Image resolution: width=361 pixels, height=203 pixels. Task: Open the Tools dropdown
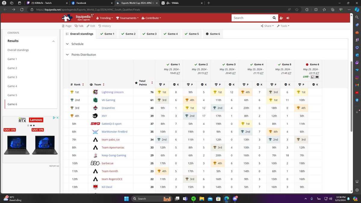[283, 26]
